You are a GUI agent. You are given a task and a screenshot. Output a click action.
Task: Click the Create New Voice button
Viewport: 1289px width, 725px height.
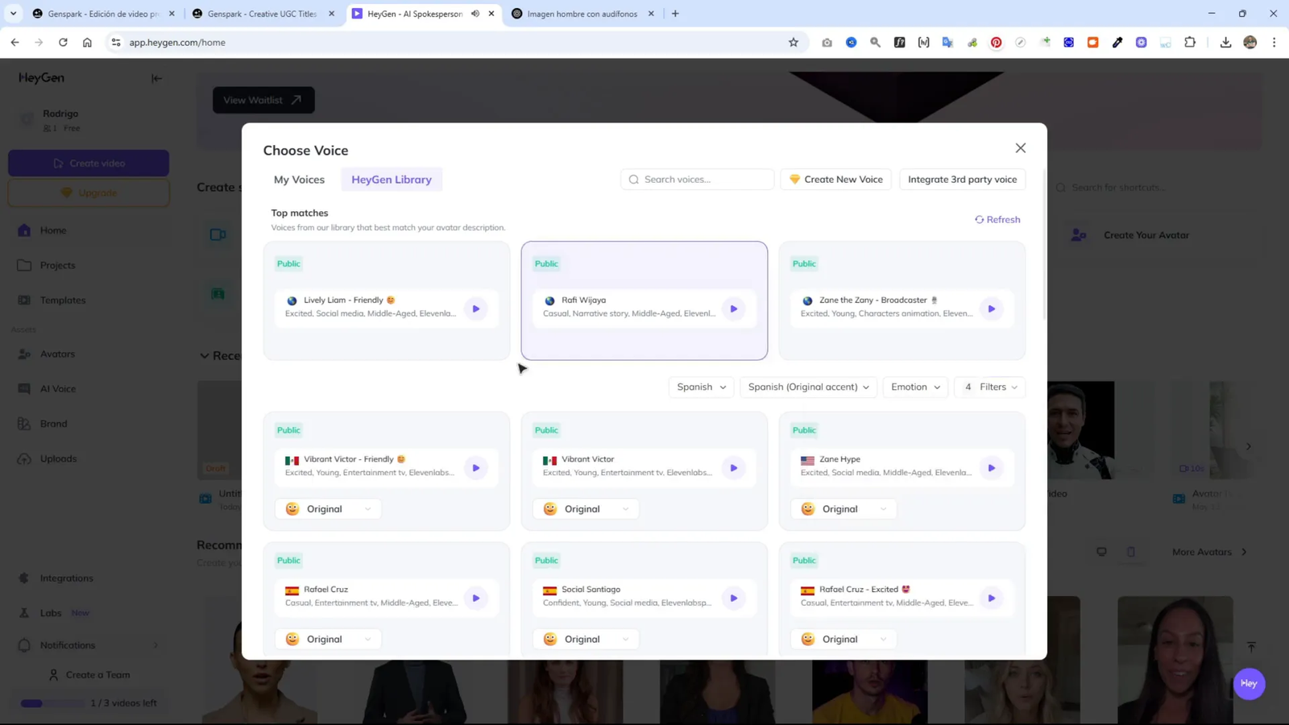coord(835,180)
